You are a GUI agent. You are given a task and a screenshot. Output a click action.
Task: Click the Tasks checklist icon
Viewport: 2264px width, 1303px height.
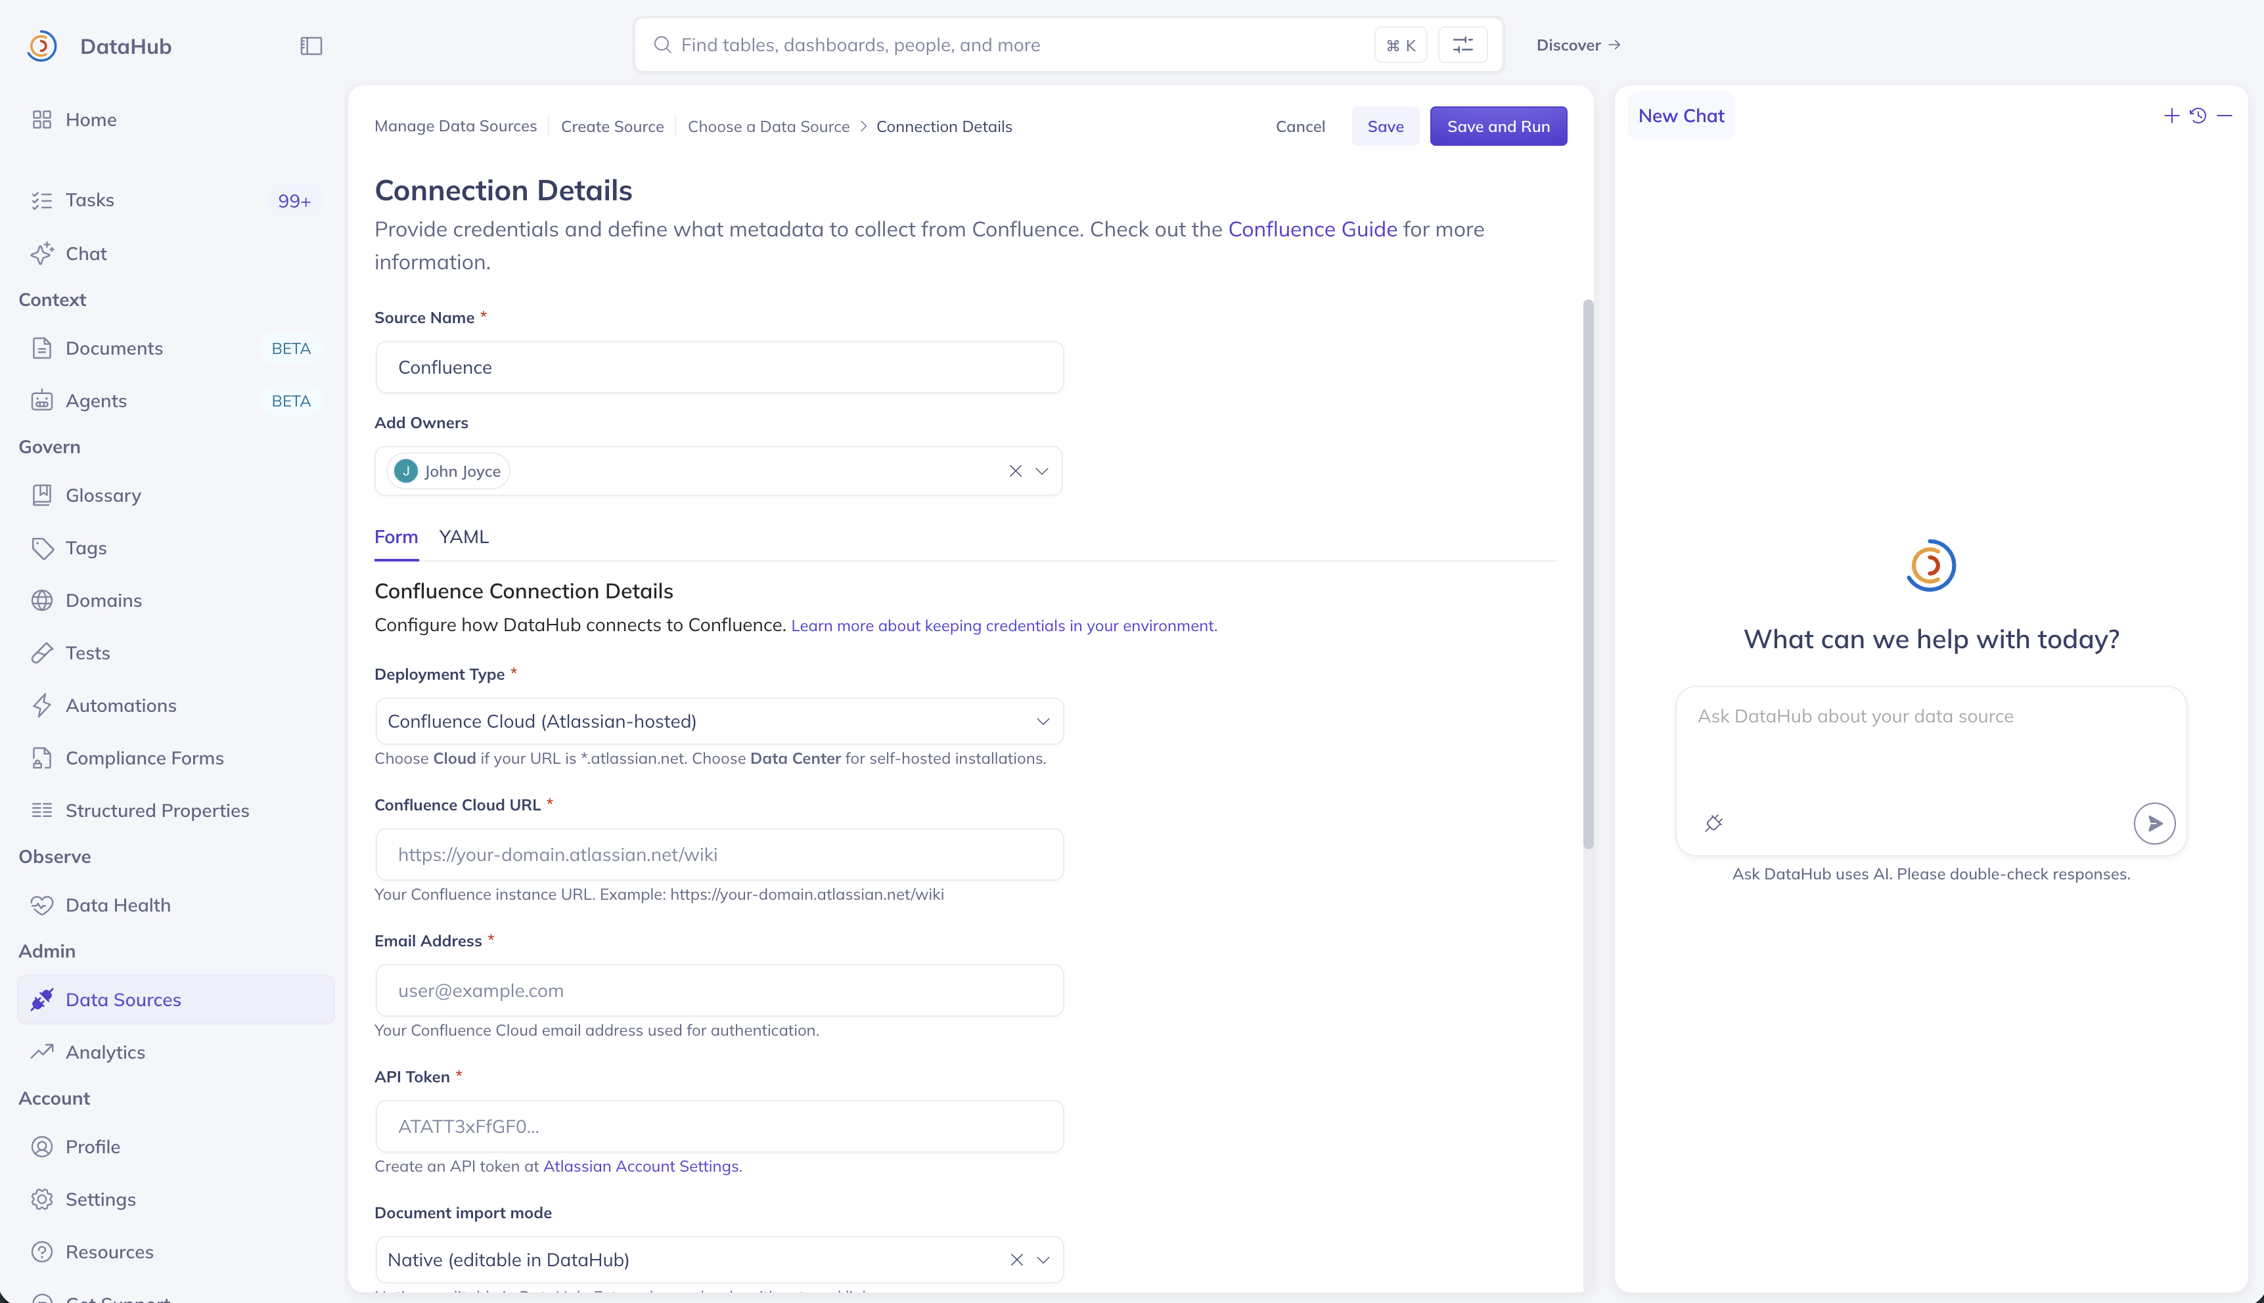point(42,200)
